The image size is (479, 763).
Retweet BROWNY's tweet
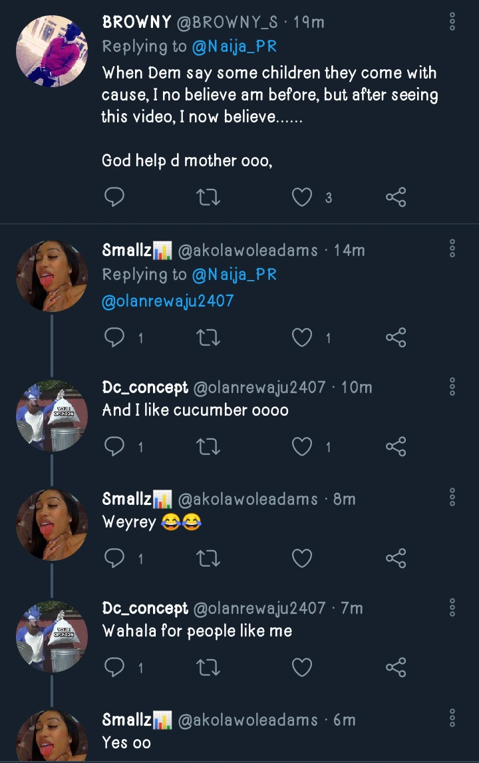[x=209, y=198]
